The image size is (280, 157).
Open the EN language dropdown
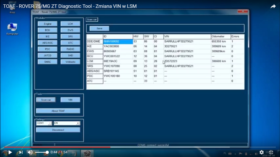pos(67,123)
